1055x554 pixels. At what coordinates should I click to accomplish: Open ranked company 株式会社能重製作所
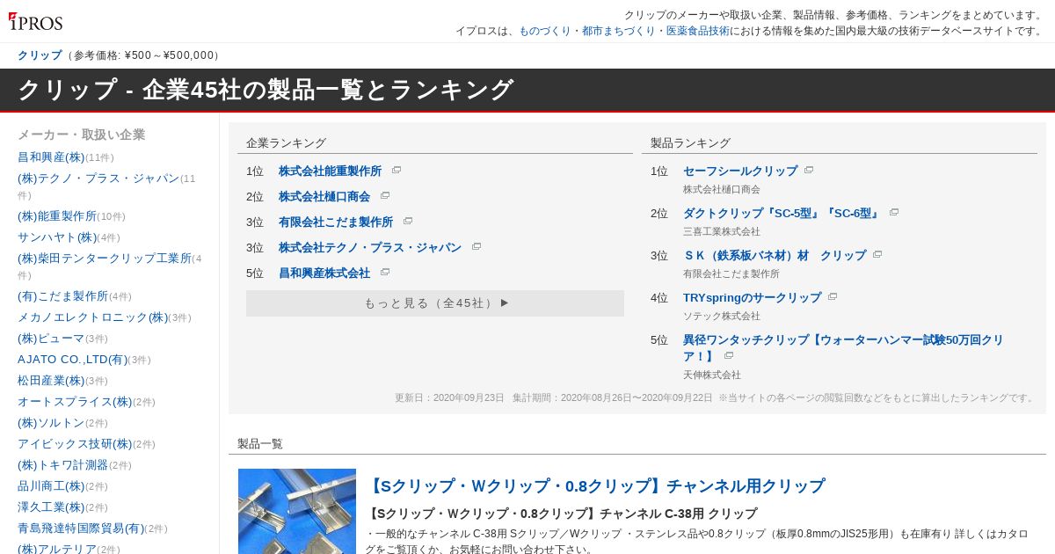[331, 171]
